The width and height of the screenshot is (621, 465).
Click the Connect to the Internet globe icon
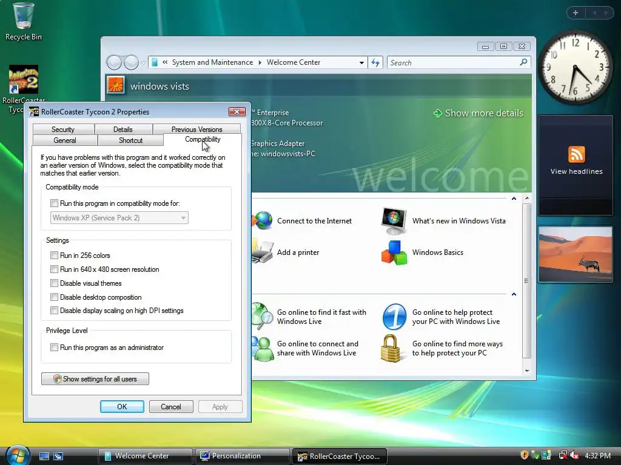263,220
